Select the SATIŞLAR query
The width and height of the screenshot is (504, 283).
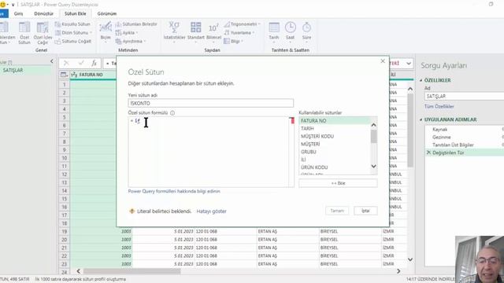[x=26, y=70]
